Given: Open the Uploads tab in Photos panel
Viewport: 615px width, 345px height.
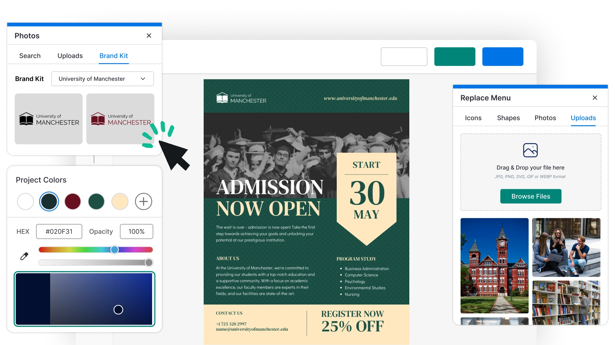Looking at the screenshot, I should (70, 55).
